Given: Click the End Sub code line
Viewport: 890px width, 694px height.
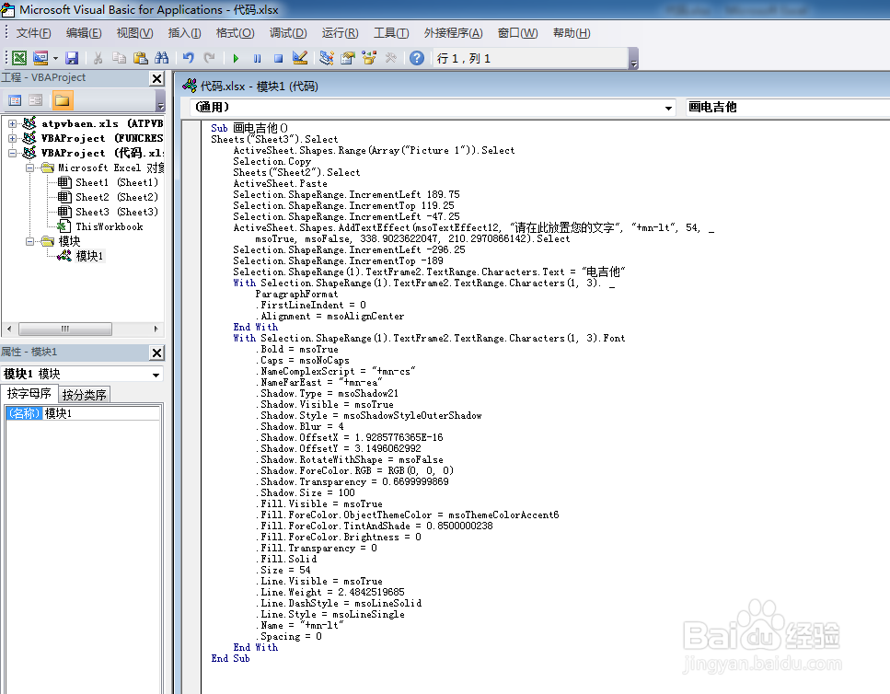Looking at the screenshot, I should pos(230,658).
